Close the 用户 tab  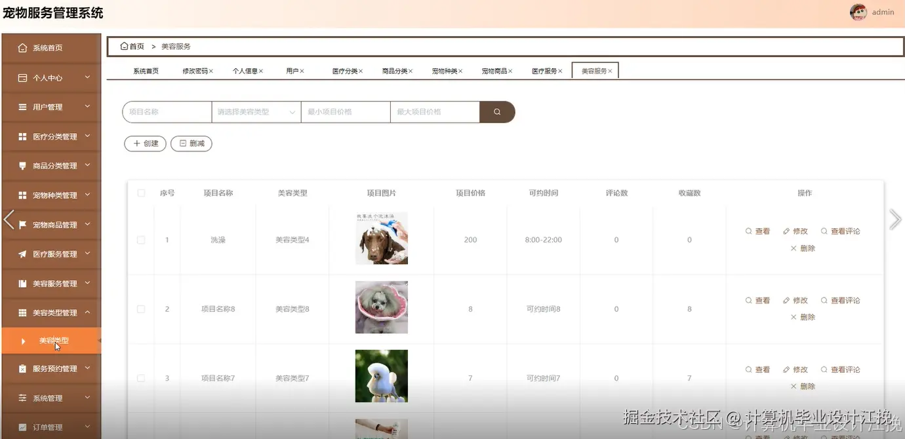[x=302, y=71]
